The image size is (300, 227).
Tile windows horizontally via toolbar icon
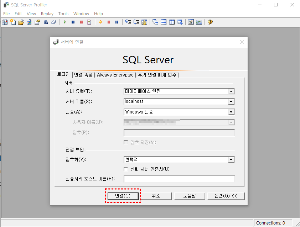(164, 22)
